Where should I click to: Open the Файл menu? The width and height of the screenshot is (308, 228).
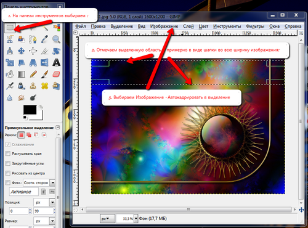pos(81,26)
